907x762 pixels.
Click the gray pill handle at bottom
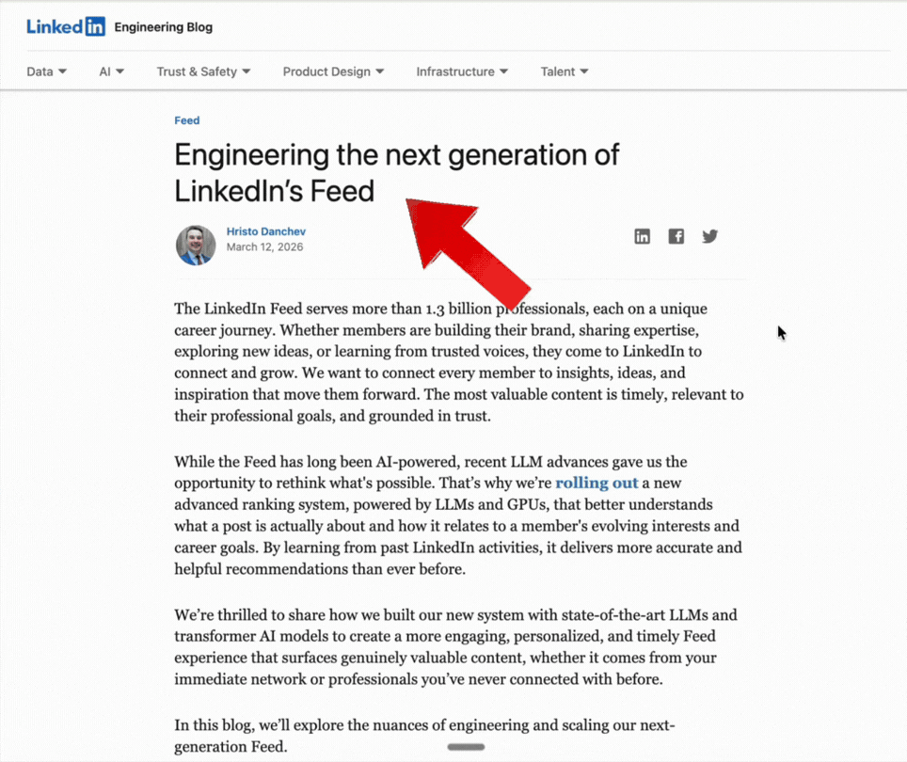(467, 747)
